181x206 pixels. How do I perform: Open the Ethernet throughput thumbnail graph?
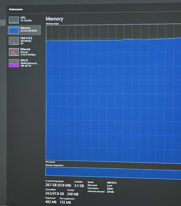coord(14,52)
